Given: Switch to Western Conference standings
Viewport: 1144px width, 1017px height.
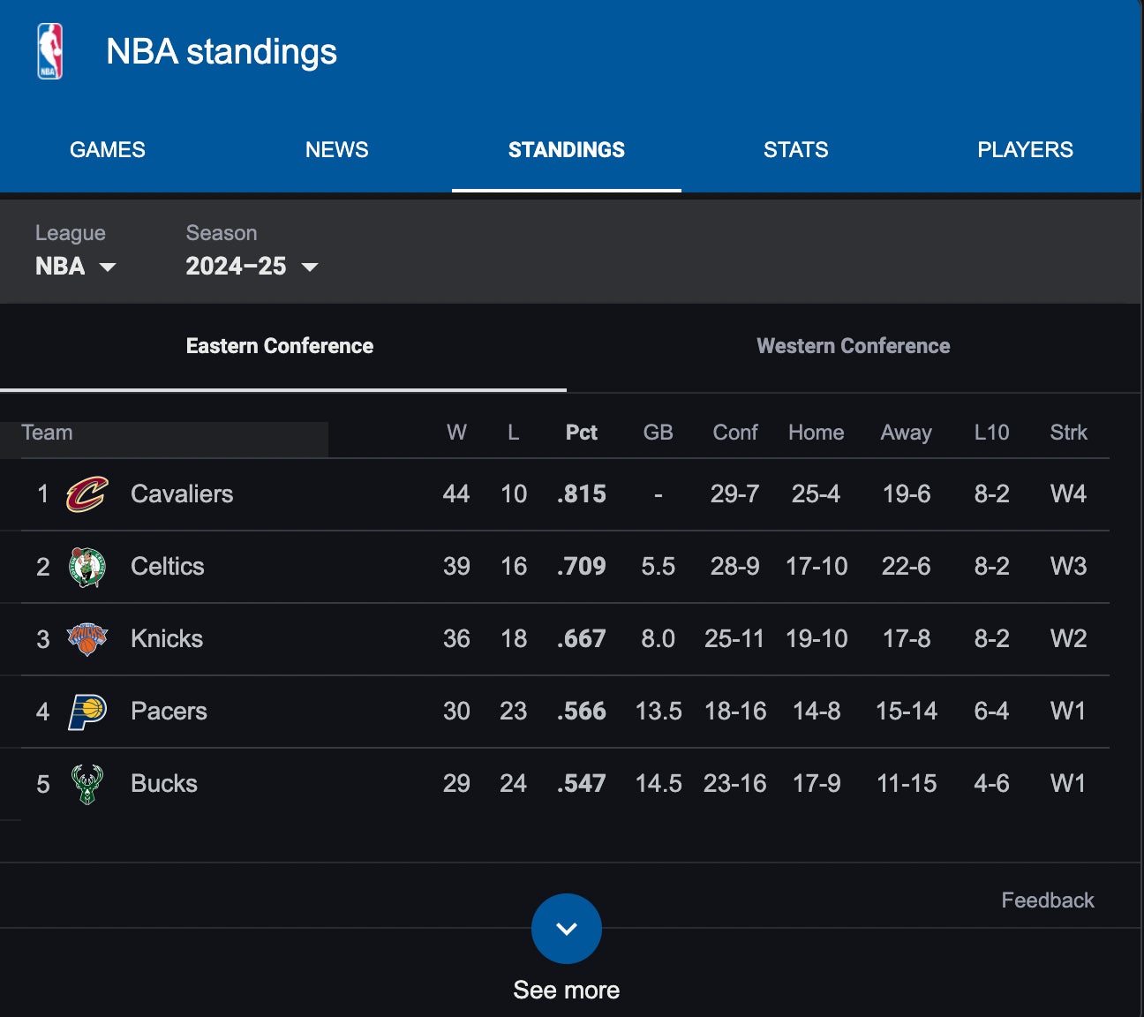Looking at the screenshot, I should pos(854,346).
